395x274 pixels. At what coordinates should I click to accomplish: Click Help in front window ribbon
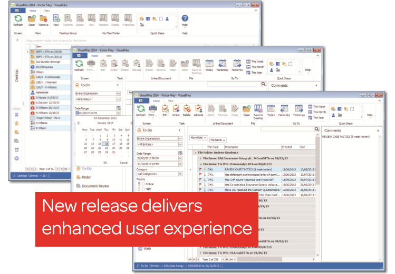(370, 116)
